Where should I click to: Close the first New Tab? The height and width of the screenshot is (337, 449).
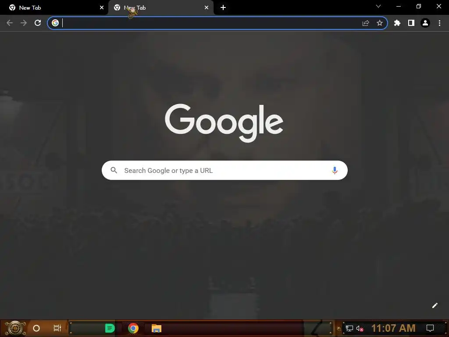[x=102, y=8]
